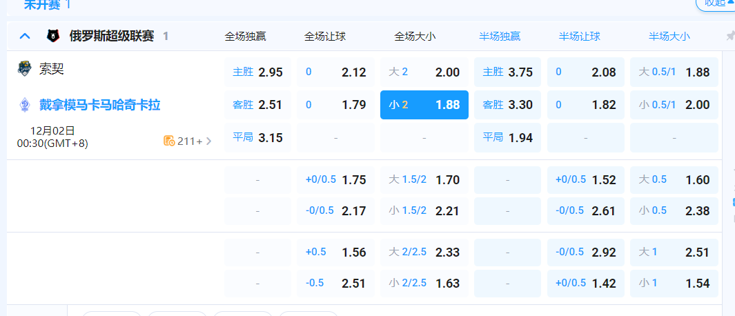The height and width of the screenshot is (316, 735).
Task: Bet half-time 客胜 3.30
Action: point(508,105)
